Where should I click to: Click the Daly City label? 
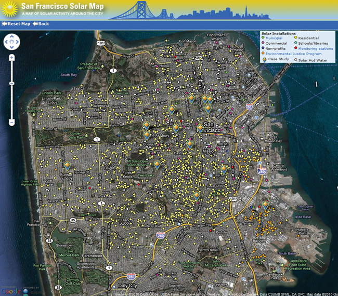pyautogui.click(x=127, y=286)
